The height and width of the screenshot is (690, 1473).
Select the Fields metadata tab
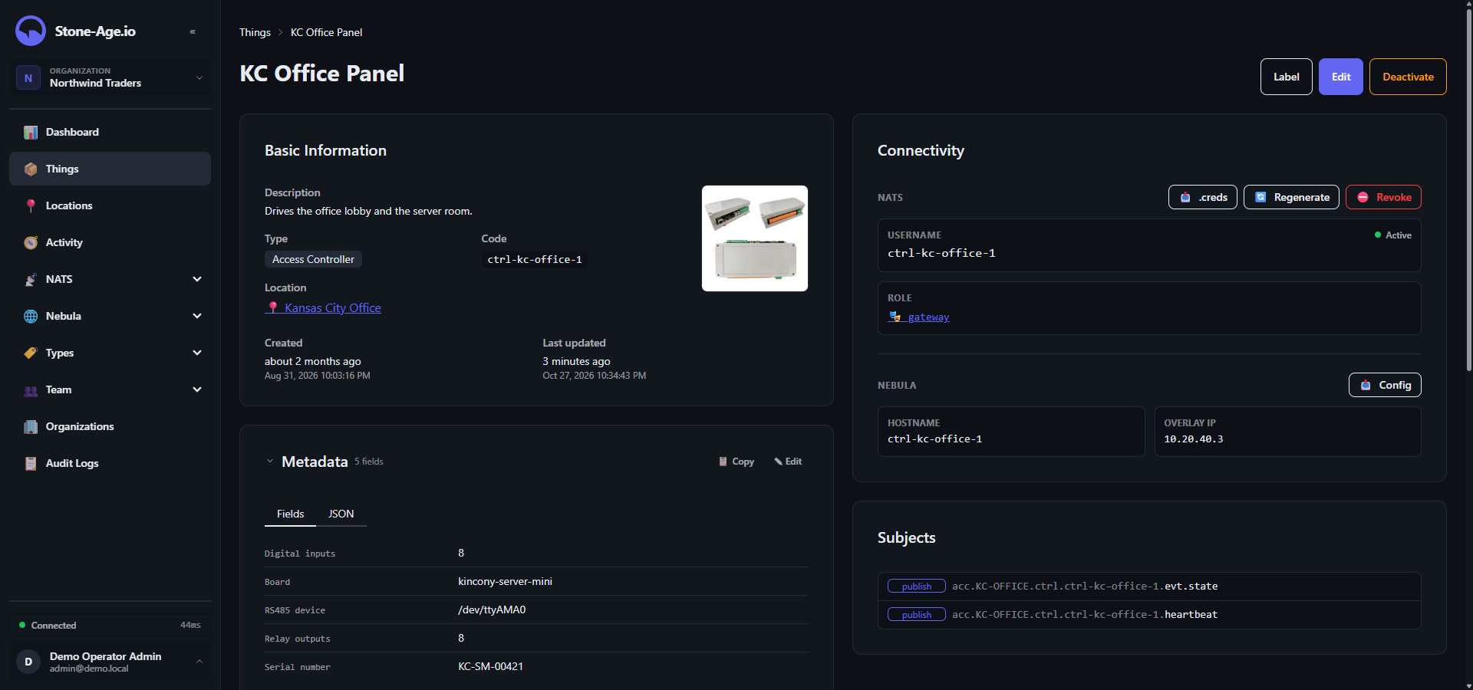pos(290,514)
